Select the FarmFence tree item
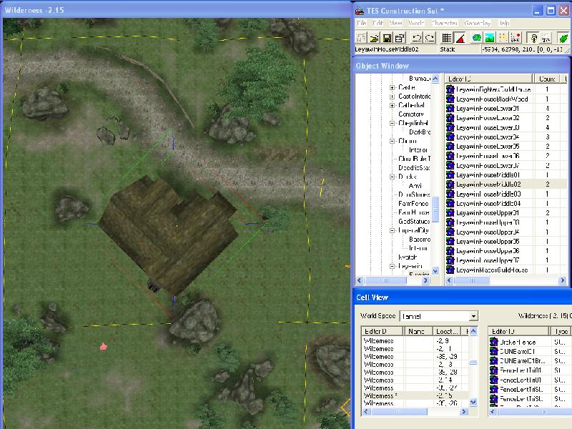Viewport: 572px width, 429px height. coord(414,204)
